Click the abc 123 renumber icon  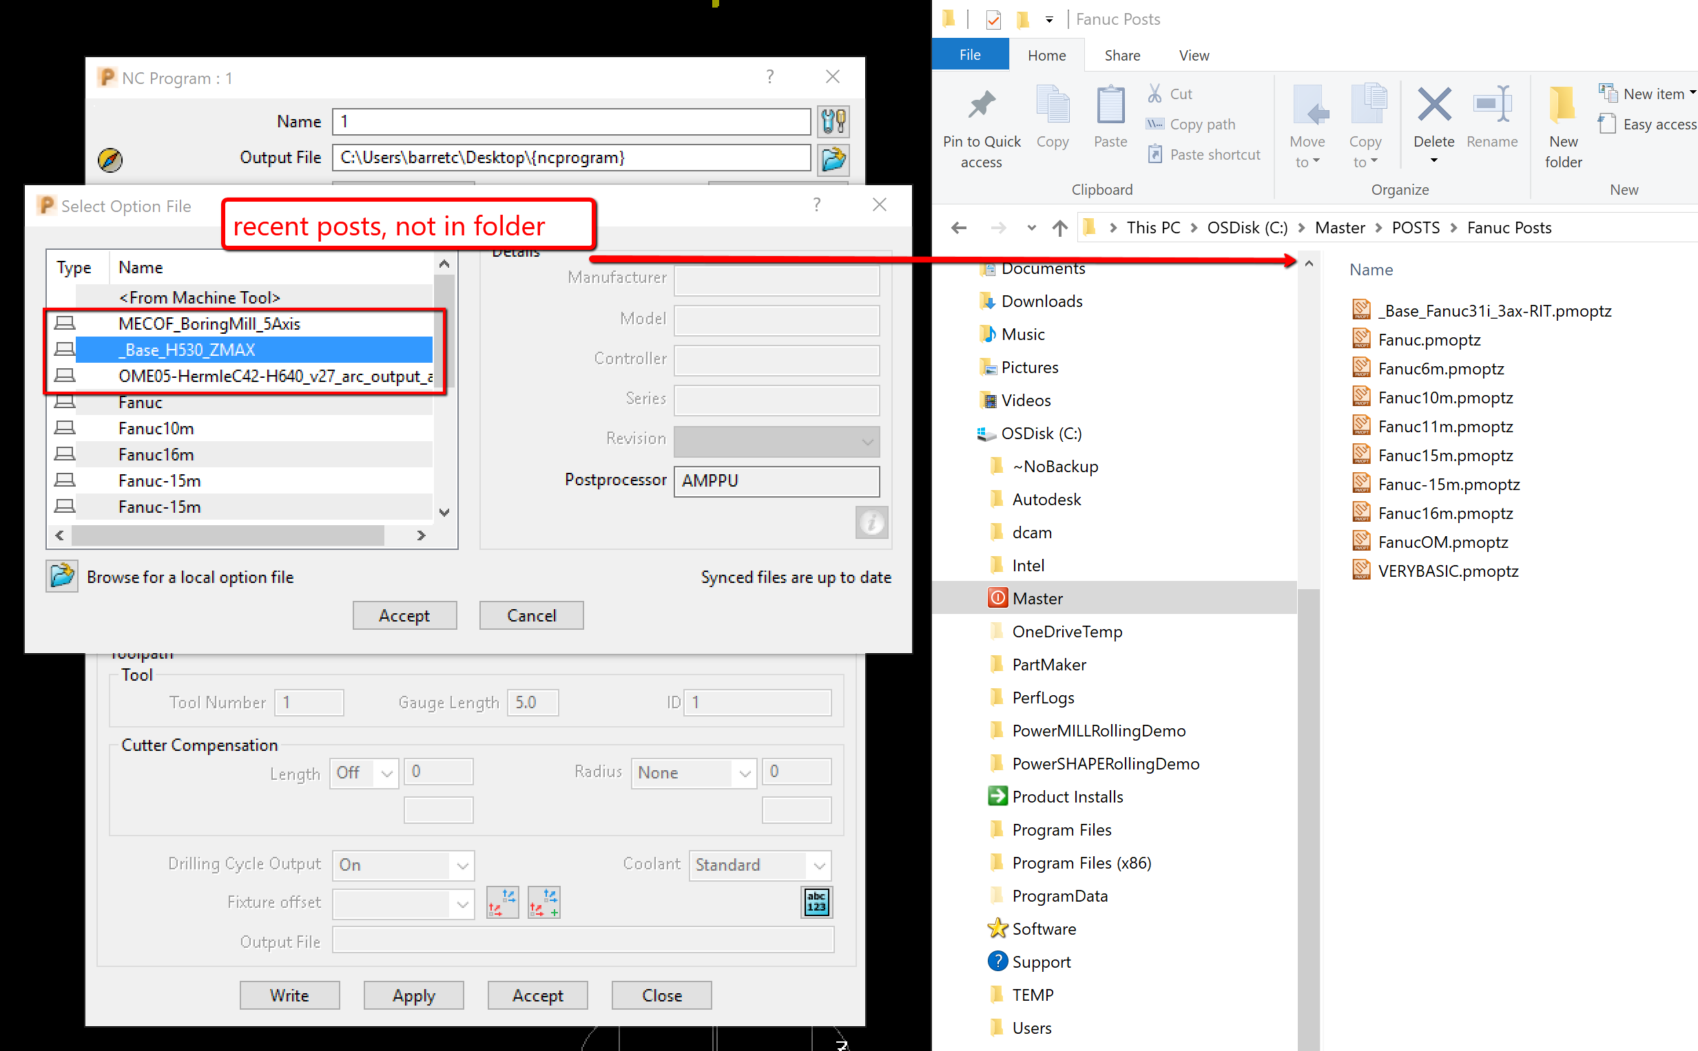pyautogui.click(x=816, y=902)
